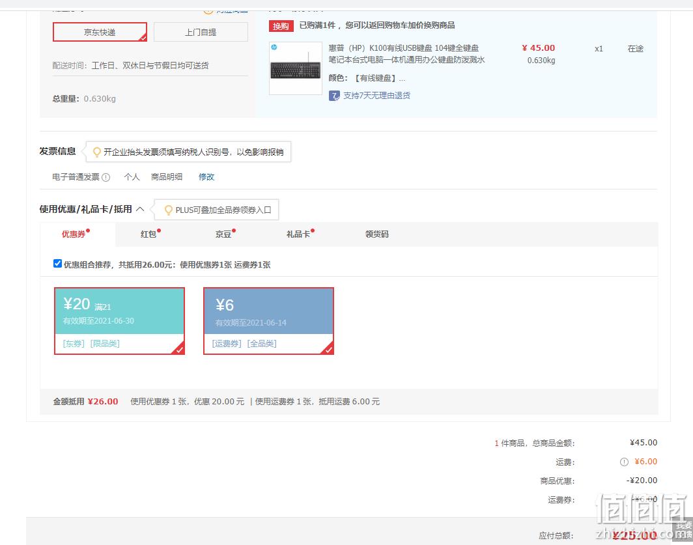Click the 商品明细 invoice content text
693x545 pixels.
167,177
